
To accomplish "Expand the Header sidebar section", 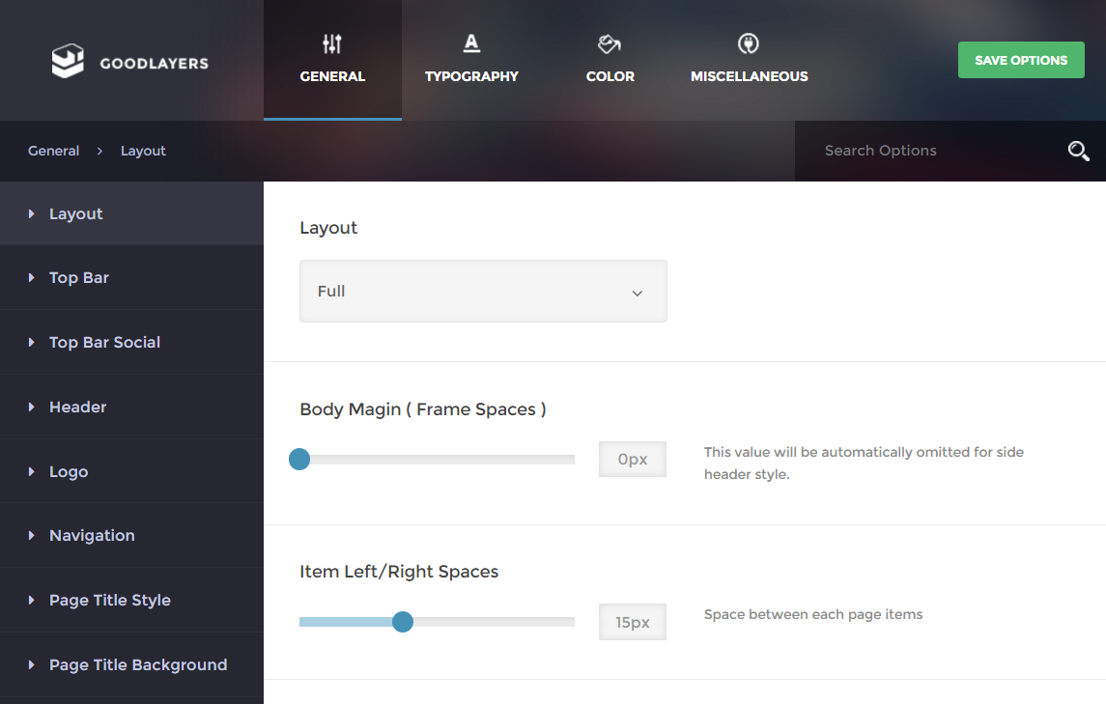I will [x=77, y=408].
